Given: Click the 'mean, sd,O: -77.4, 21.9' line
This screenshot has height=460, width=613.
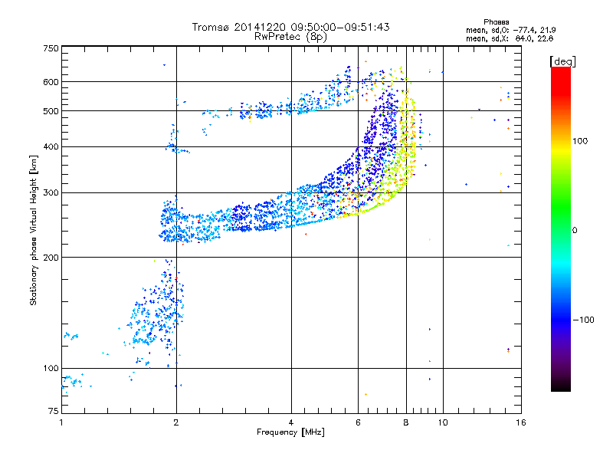Looking at the screenshot, I should [x=510, y=30].
